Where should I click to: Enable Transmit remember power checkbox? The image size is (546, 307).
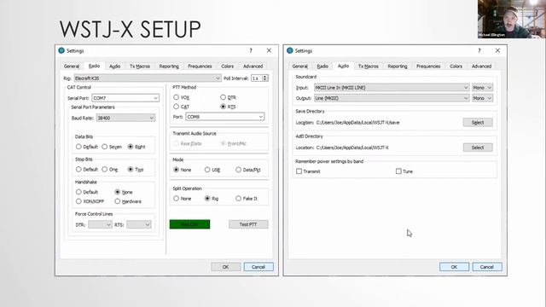coord(299,171)
